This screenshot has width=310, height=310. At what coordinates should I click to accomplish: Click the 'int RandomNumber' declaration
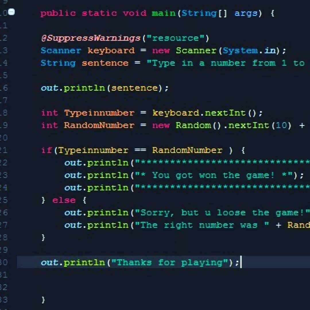[x=88, y=125]
